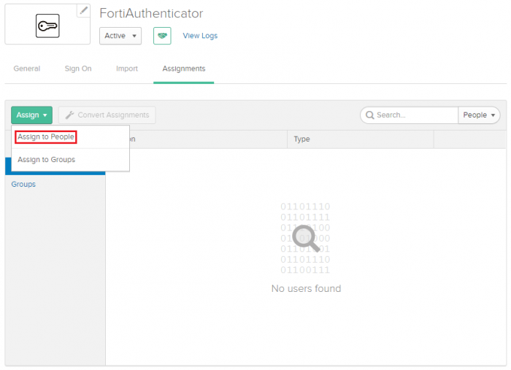Switch to the Sign On tab
The image size is (511, 370).
coord(78,69)
